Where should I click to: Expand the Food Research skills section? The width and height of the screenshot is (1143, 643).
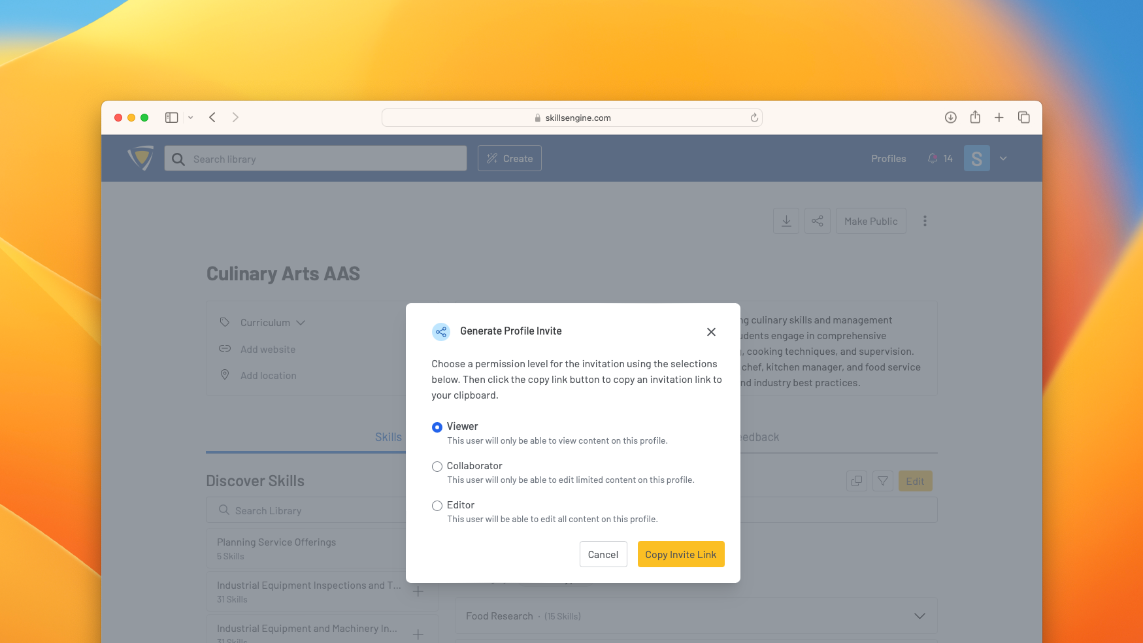[x=919, y=616]
